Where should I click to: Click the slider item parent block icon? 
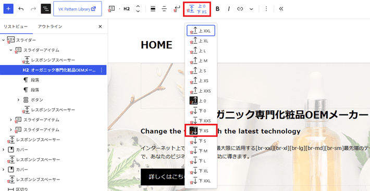click(x=111, y=9)
